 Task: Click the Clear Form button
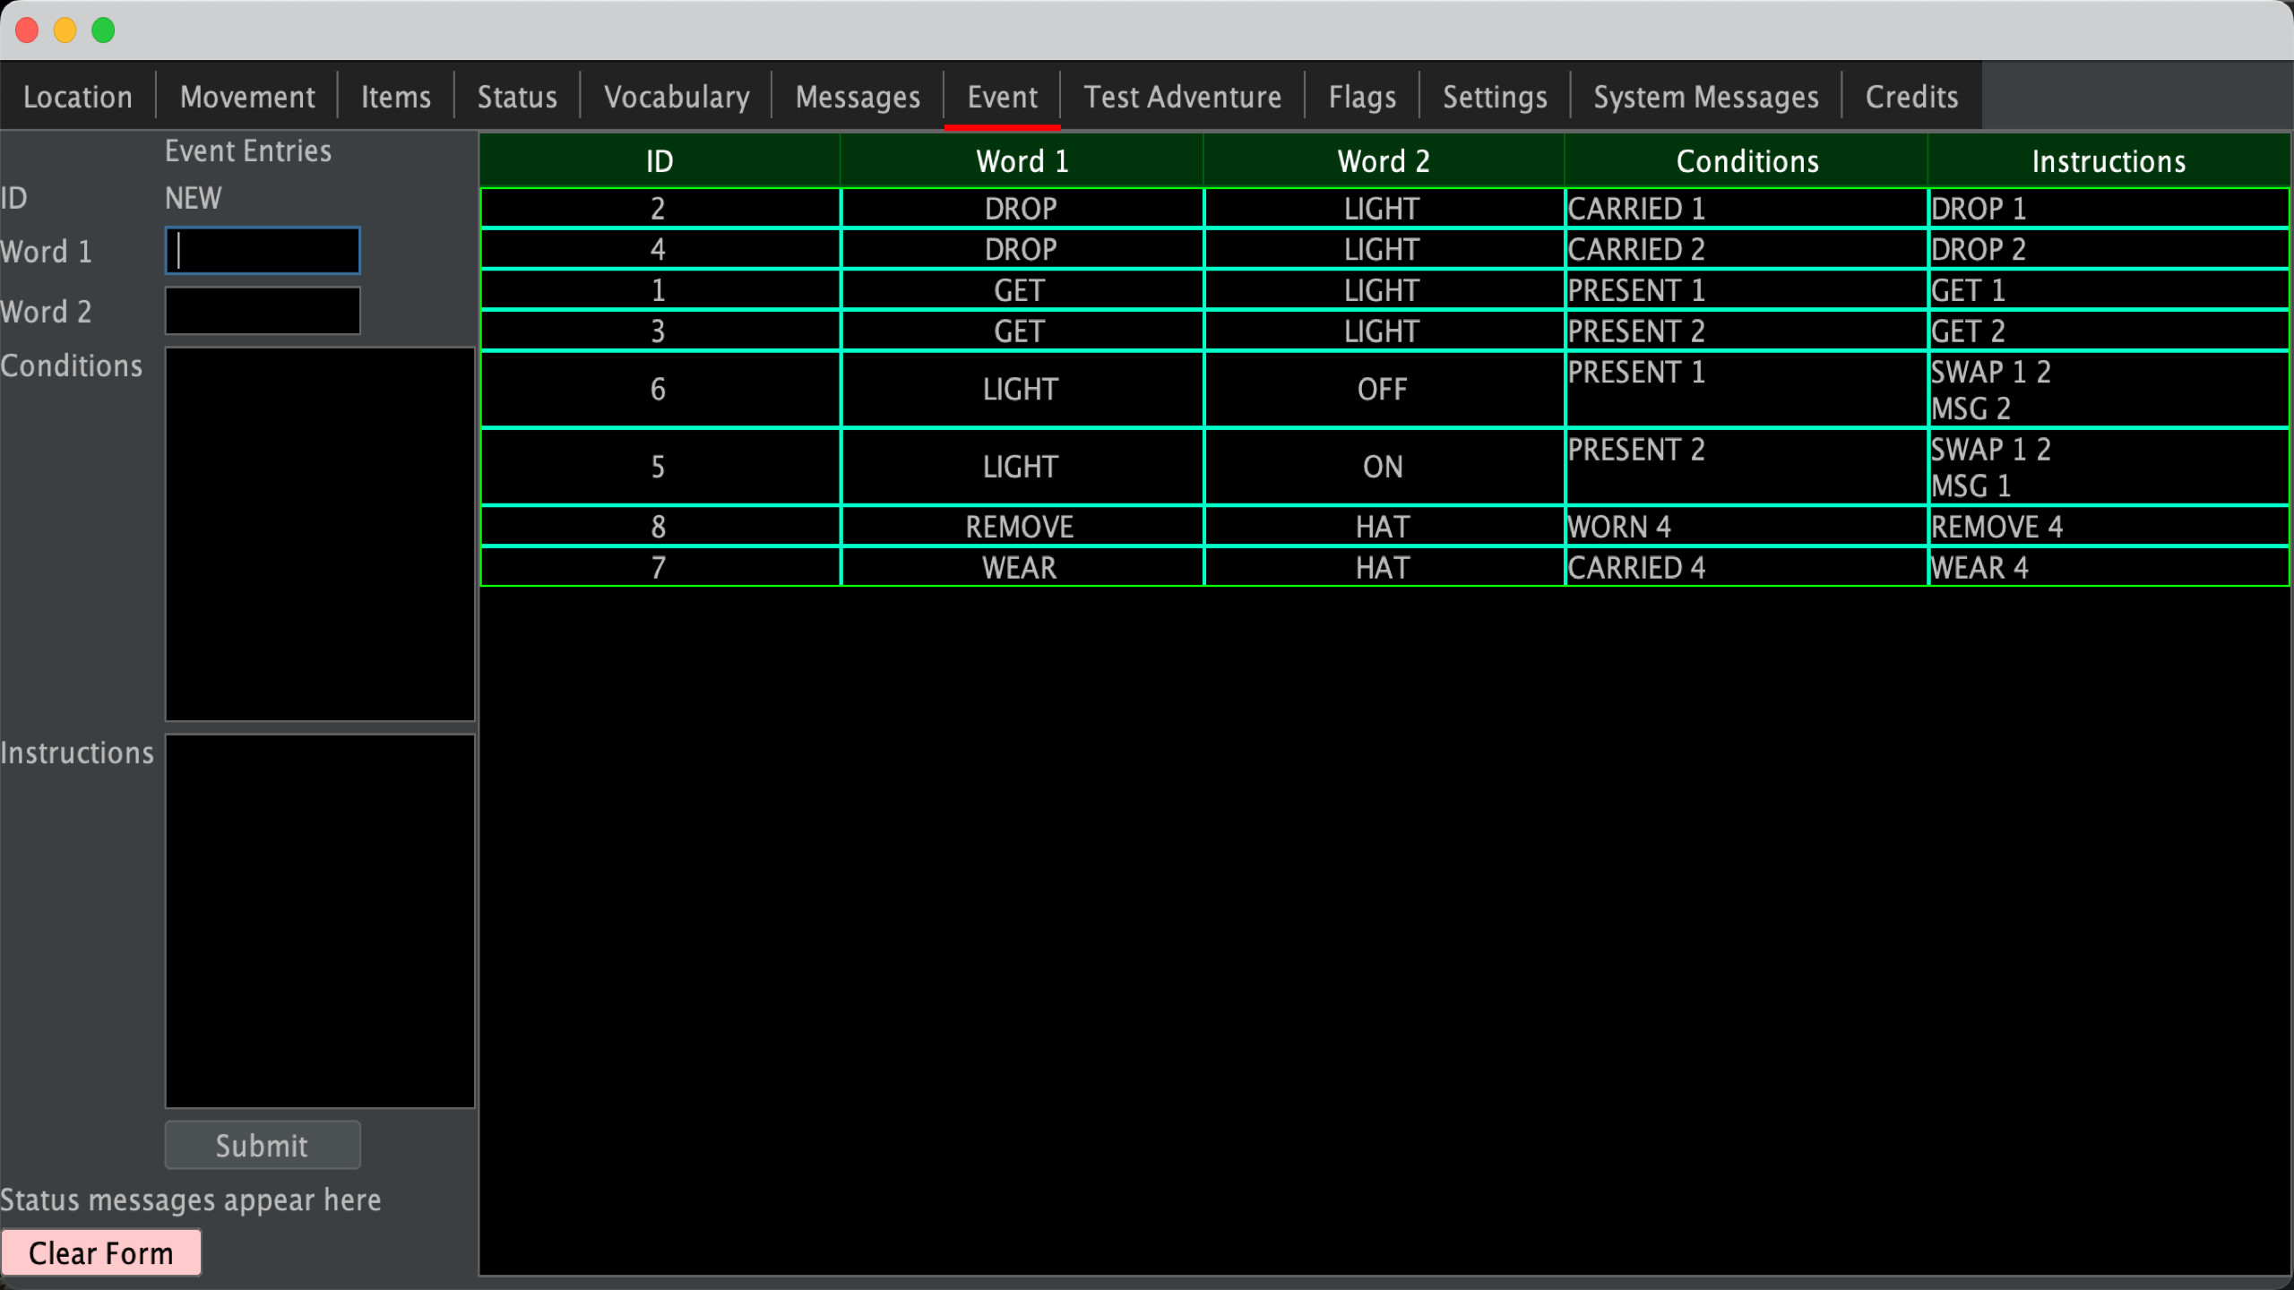click(102, 1252)
